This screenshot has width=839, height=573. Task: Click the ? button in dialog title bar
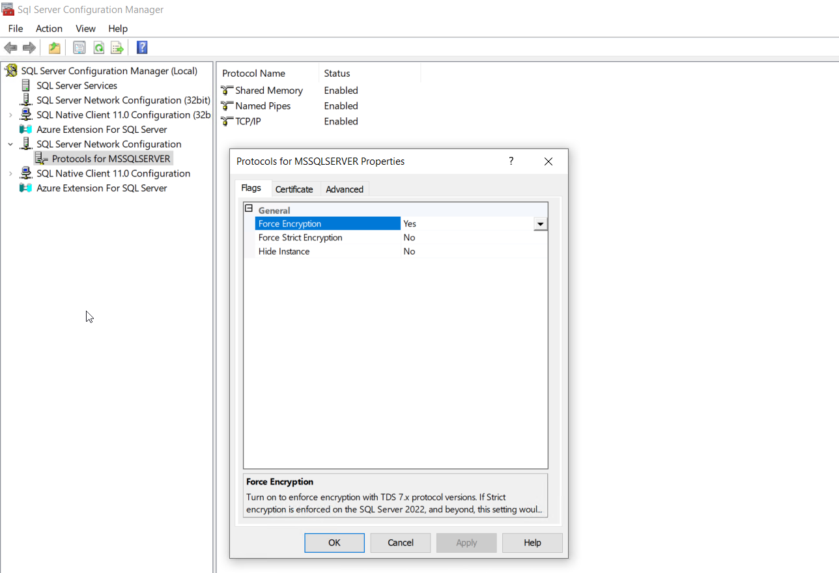511,161
